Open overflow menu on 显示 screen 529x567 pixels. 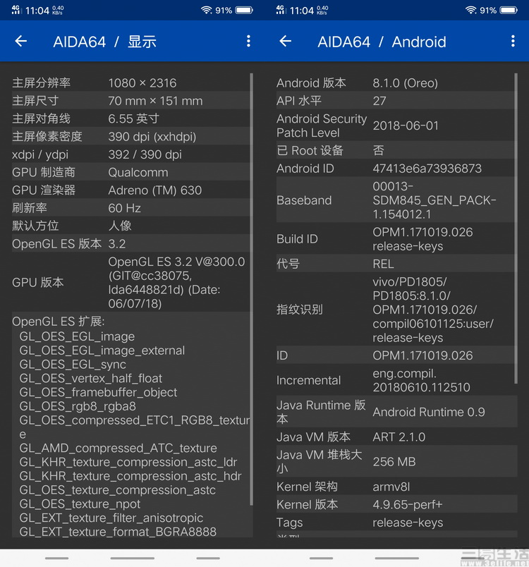tap(248, 42)
